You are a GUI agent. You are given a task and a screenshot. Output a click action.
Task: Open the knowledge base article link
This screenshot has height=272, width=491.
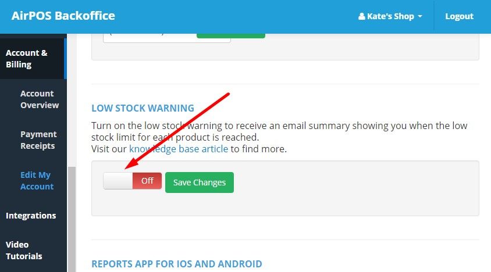(x=179, y=149)
